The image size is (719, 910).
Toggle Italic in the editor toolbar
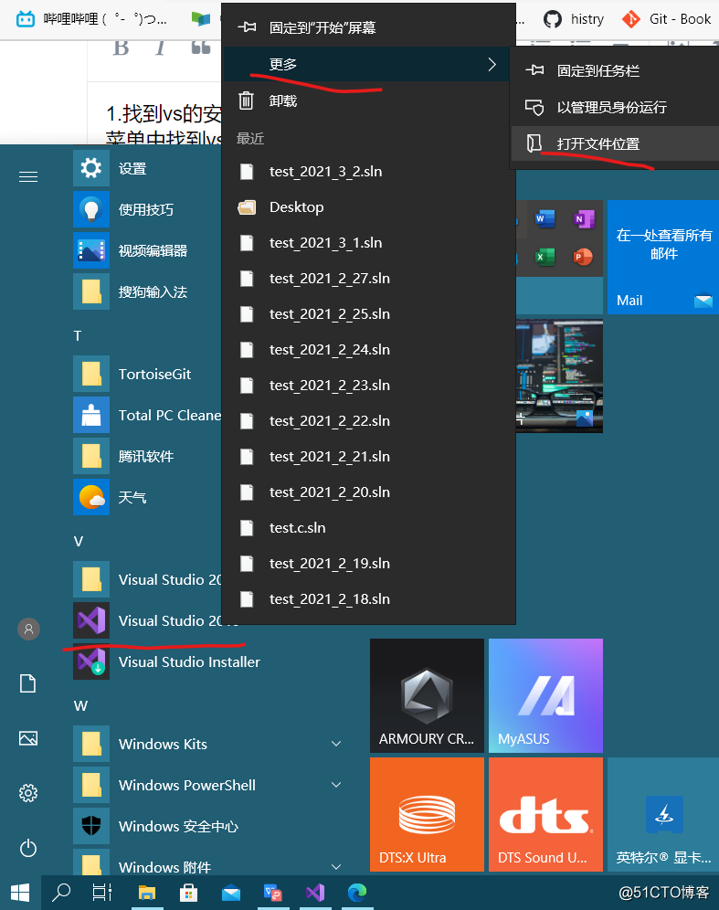[160, 48]
